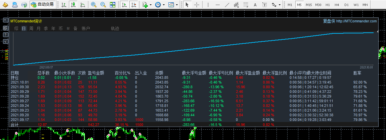Expand the indicators dropdown arrow
Viewport: 386px width, 140px height.
[150, 5]
